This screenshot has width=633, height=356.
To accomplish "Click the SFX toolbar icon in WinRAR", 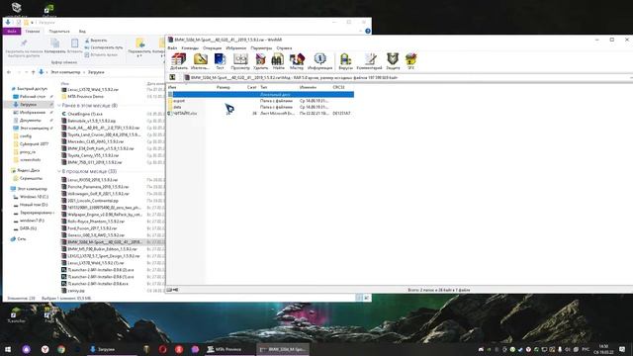I will [411, 61].
